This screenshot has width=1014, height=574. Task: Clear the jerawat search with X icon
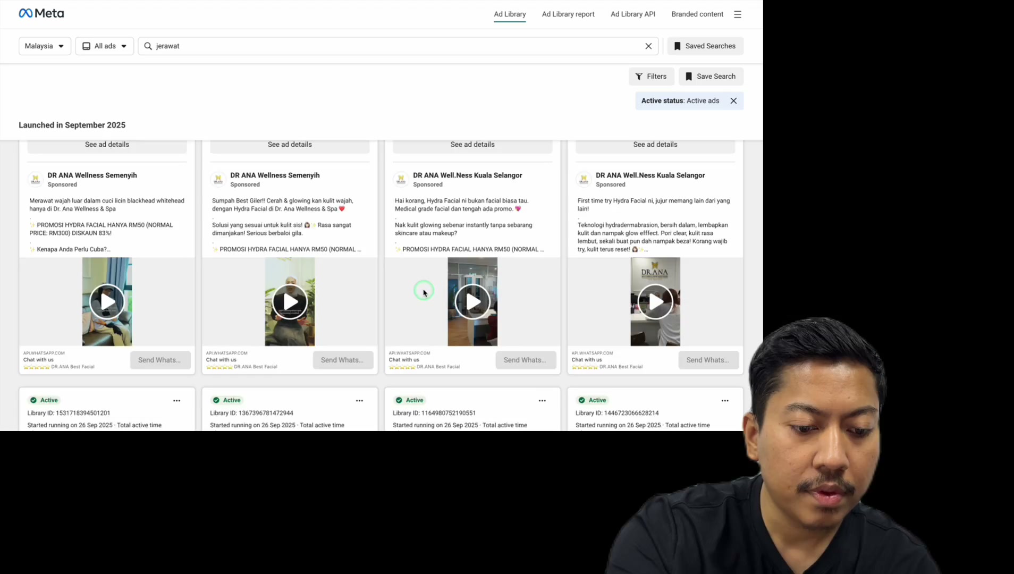648,46
